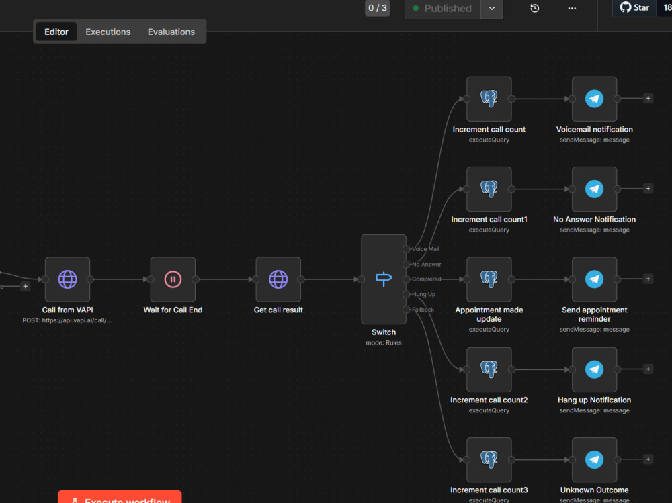The width and height of the screenshot is (672, 503).
Task: Expand the Published dropdown arrow
Action: 492,9
